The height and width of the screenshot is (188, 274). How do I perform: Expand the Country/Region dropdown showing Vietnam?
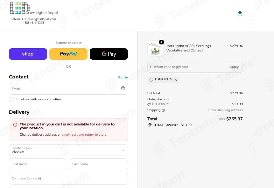(68, 150)
